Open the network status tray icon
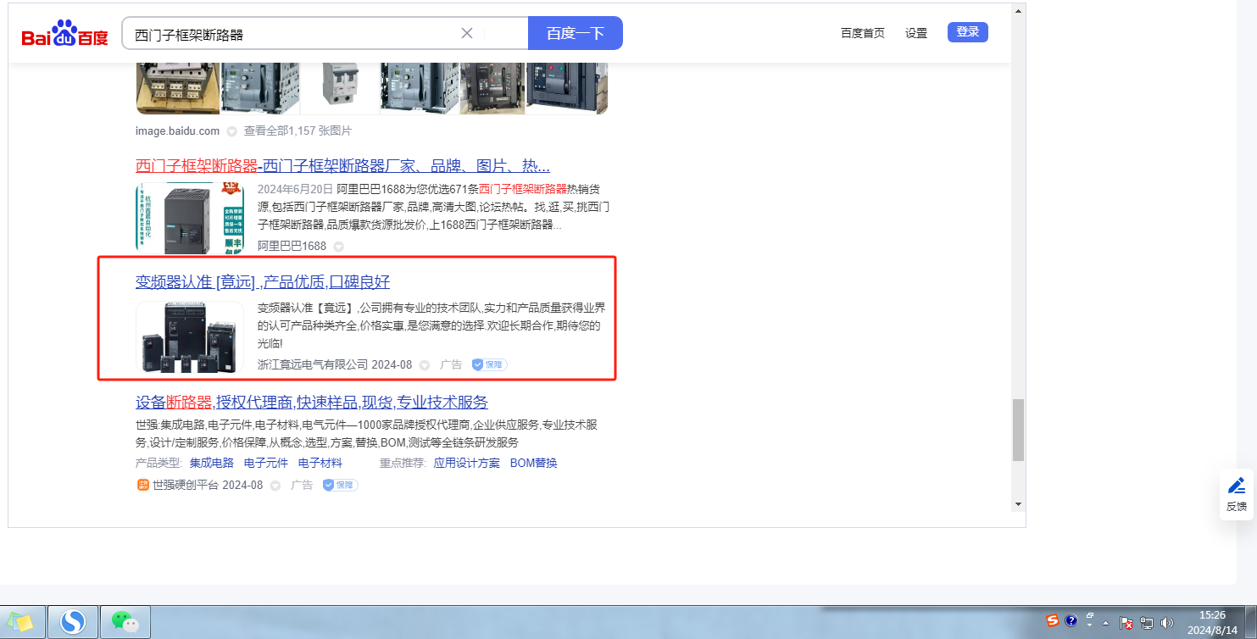 pos(1147,623)
